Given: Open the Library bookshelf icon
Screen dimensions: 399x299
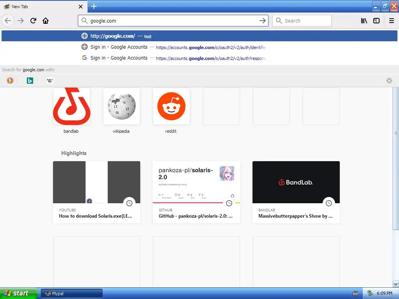Looking at the screenshot, I should (364, 21).
